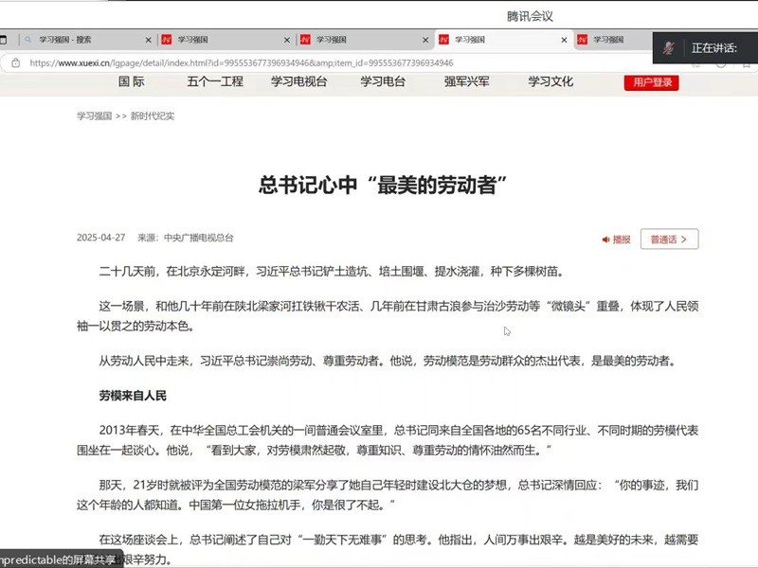Open the 五个一工程 navigation item

(x=215, y=81)
